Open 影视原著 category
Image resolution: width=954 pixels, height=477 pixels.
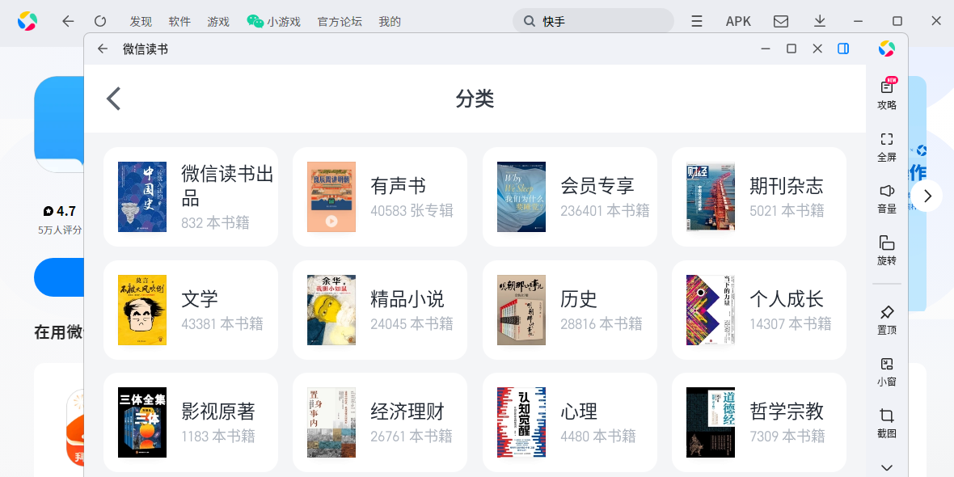(191, 422)
